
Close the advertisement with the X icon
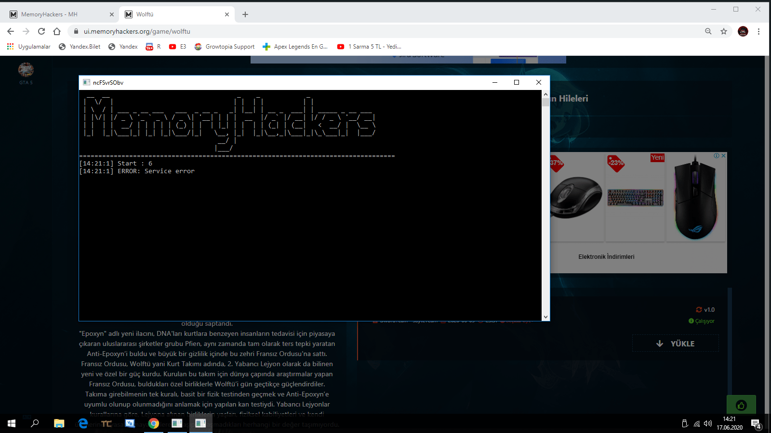coord(723,156)
